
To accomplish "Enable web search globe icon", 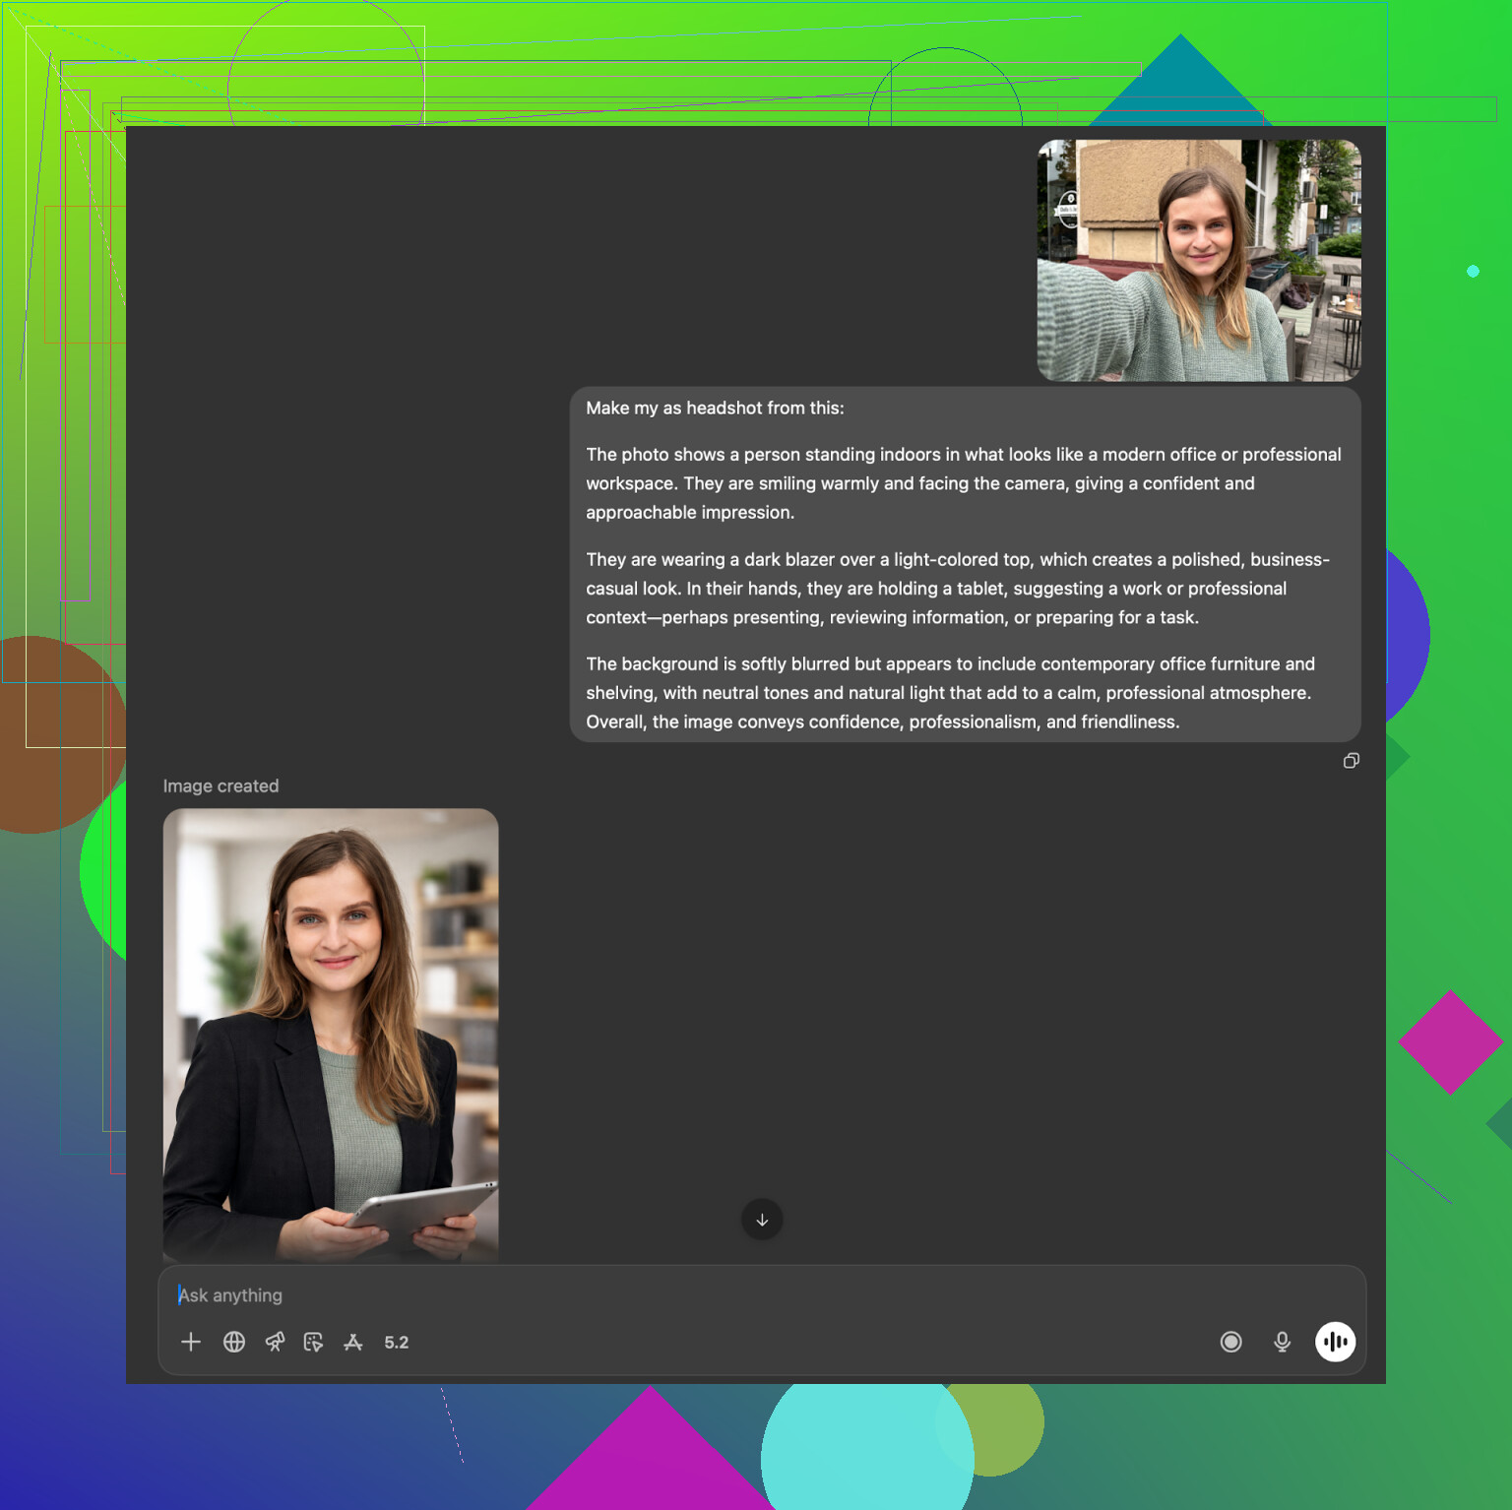I will 234,1342.
